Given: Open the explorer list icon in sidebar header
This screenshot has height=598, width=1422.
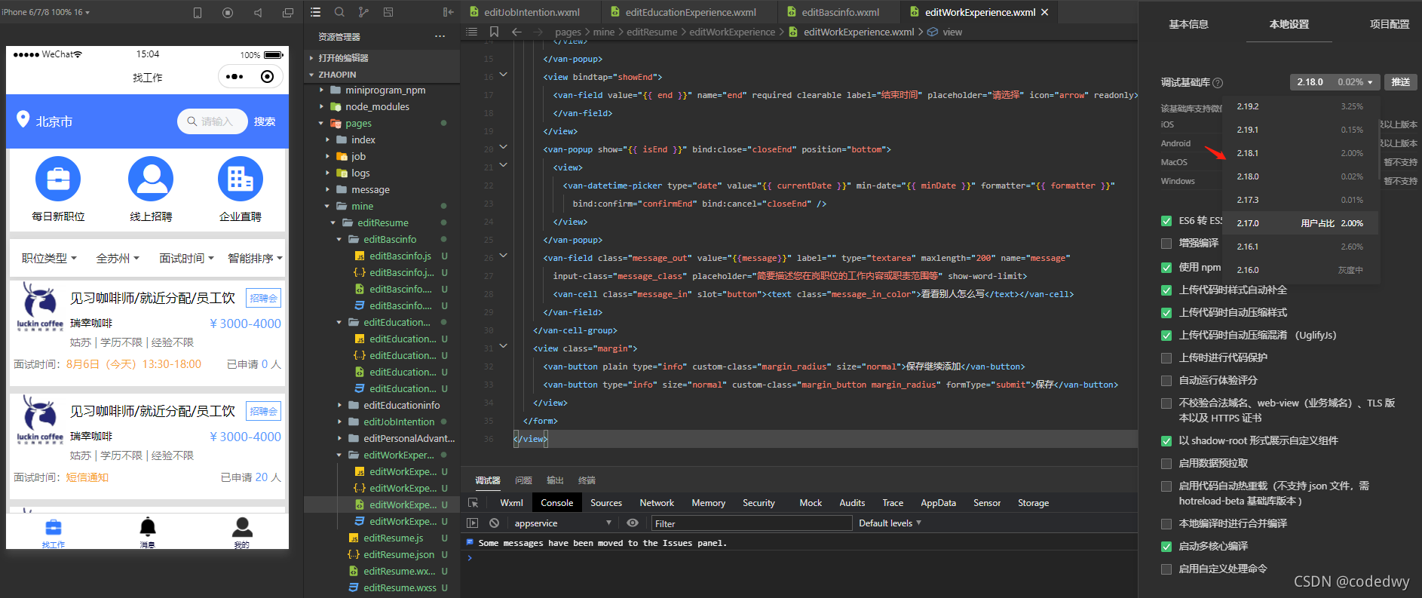Looking at the screenshot, I should pyautogui.click(x=315, y=12).
